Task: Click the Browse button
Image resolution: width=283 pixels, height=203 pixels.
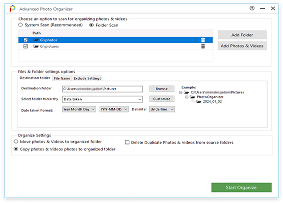Action: click(x=162, y=89)
